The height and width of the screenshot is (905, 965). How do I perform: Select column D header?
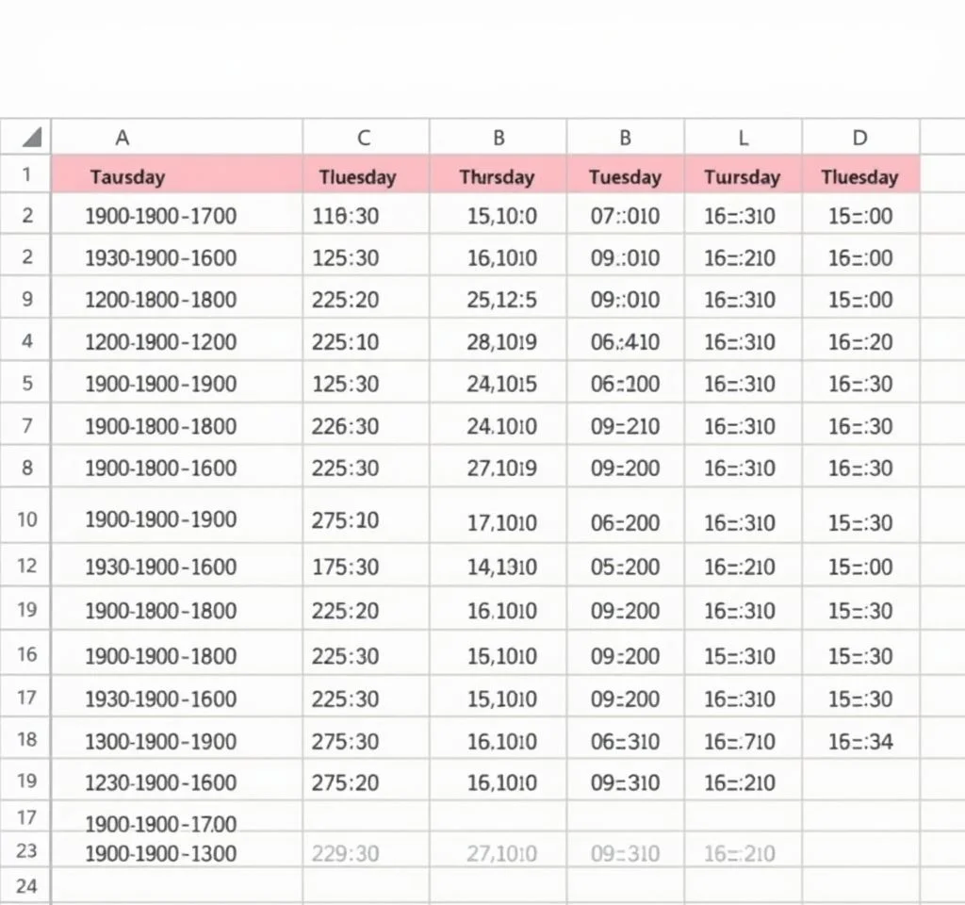click(859, 138)
